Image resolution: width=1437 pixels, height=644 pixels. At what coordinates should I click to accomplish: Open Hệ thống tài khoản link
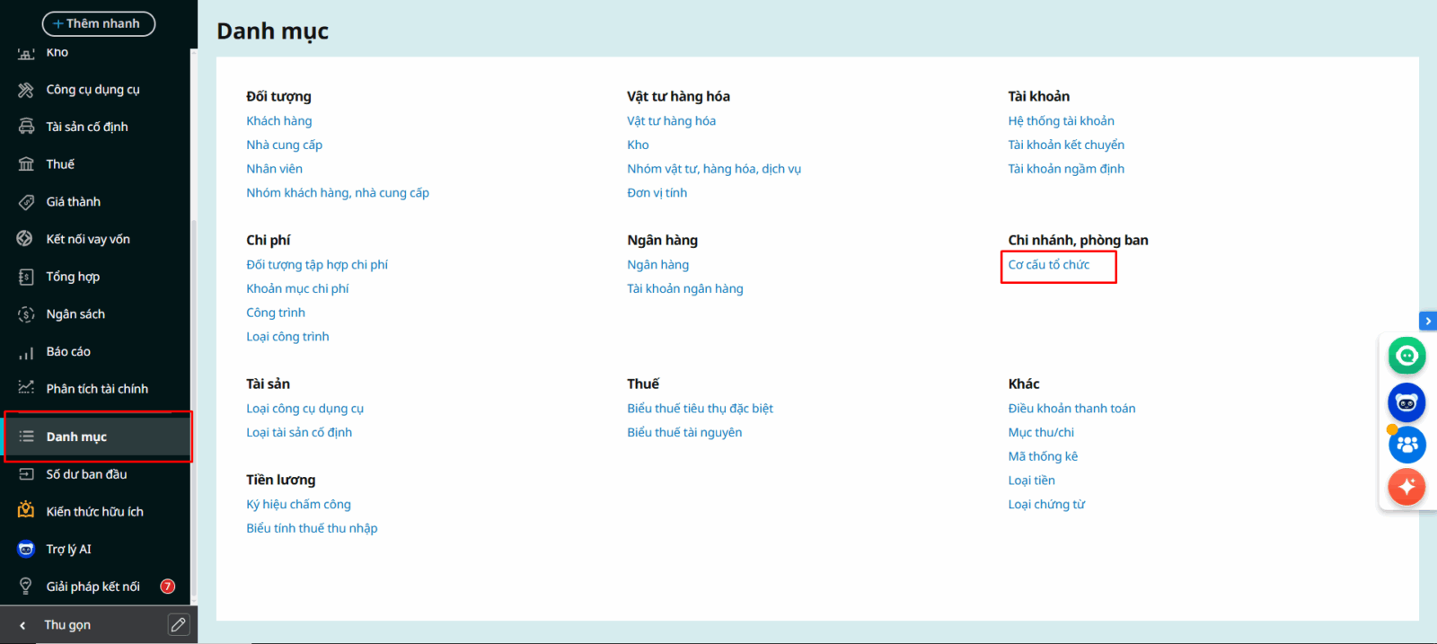click(1061, 121)
